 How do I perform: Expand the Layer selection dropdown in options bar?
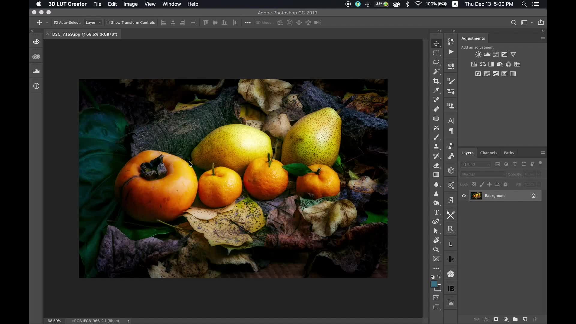[100, 22]
